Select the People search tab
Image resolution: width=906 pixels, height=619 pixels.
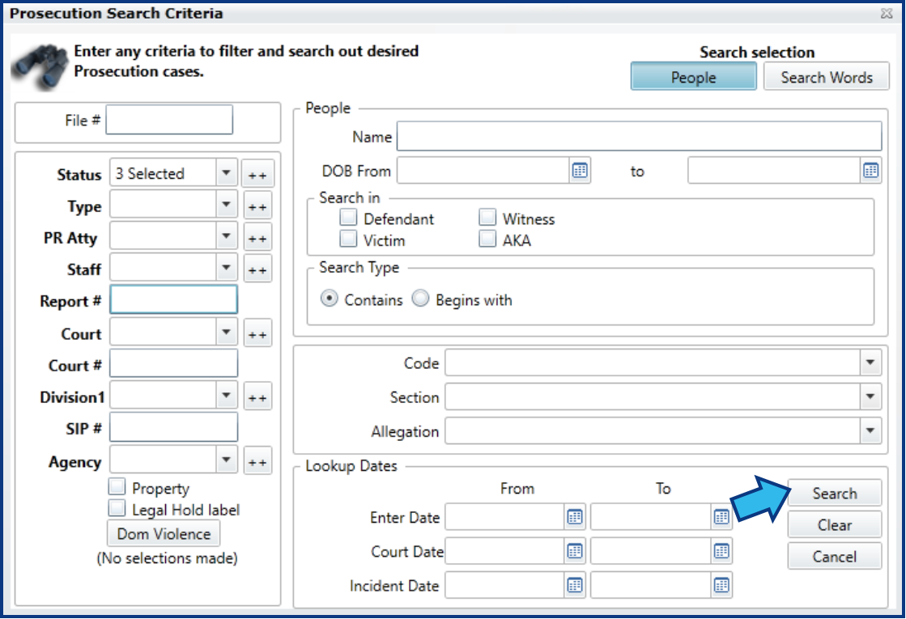point(693,78)
